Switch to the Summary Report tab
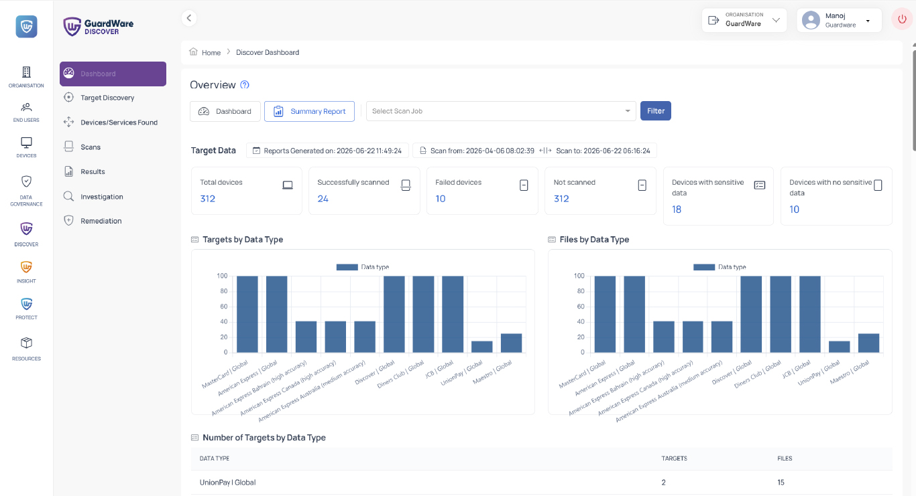Viewport: 916px width, 496px height. pyautogui.click(x=309, y=111)
